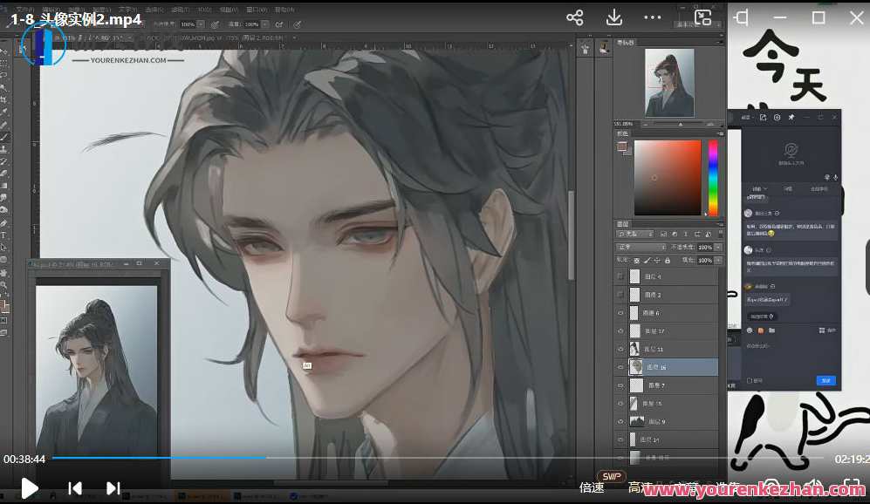This screenshot has width=870, height=504.
Task: Click the foreground color swatch in Color panel
Action: point(621,146)
